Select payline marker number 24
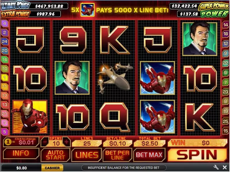Image resolution: width=230 pixels, height=172 pixels. 5,42
